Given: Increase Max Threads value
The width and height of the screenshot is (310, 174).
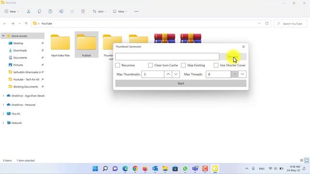Looking at the screenshot, I should point(234,74).
